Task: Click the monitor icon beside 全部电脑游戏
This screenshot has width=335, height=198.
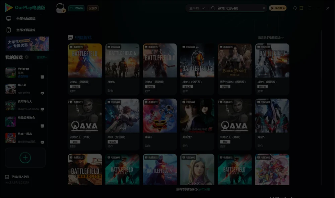Action: (x=9, y=19)
